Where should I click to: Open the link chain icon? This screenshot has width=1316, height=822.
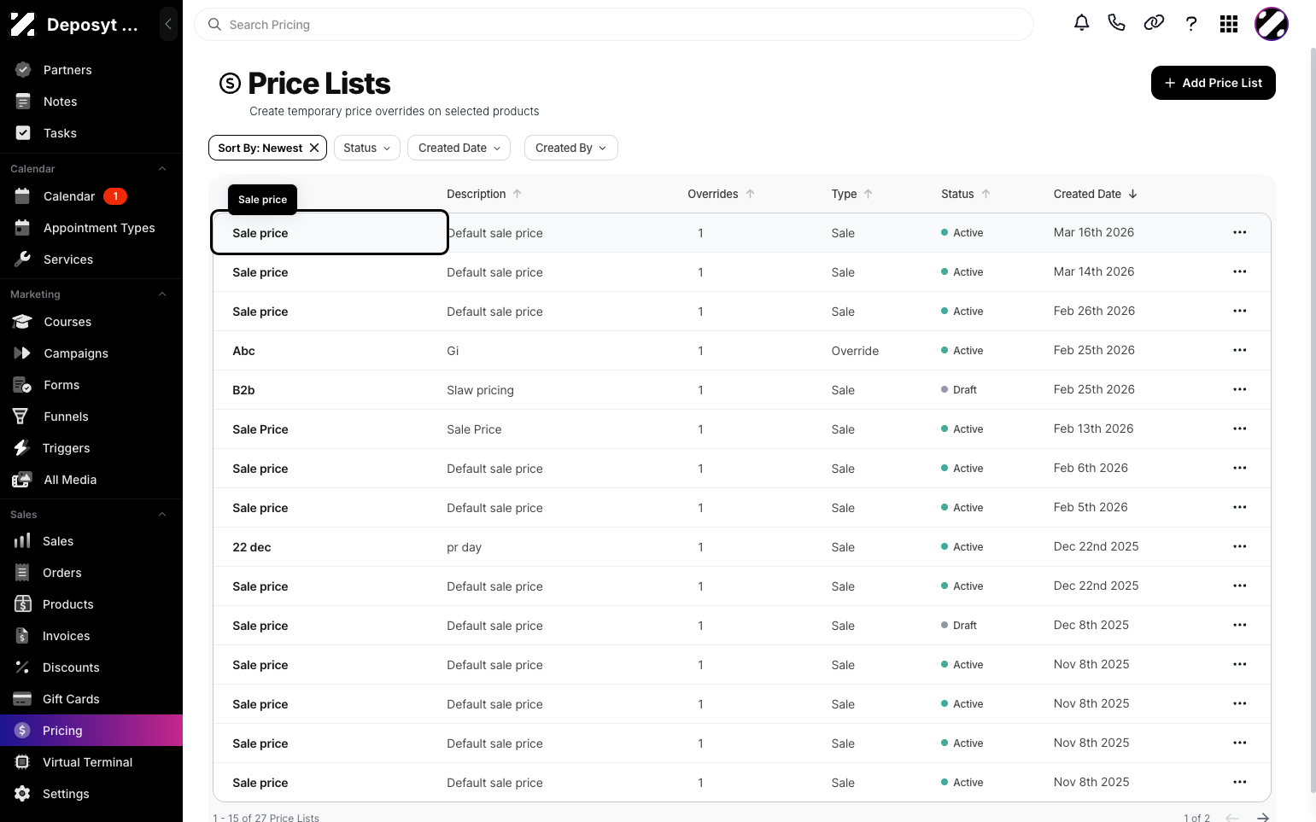1154,24
